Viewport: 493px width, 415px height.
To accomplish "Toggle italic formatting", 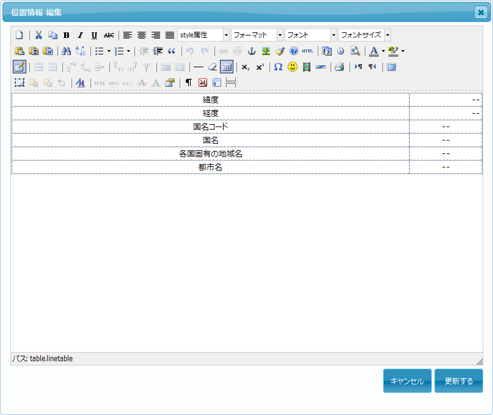I will 80,35.
